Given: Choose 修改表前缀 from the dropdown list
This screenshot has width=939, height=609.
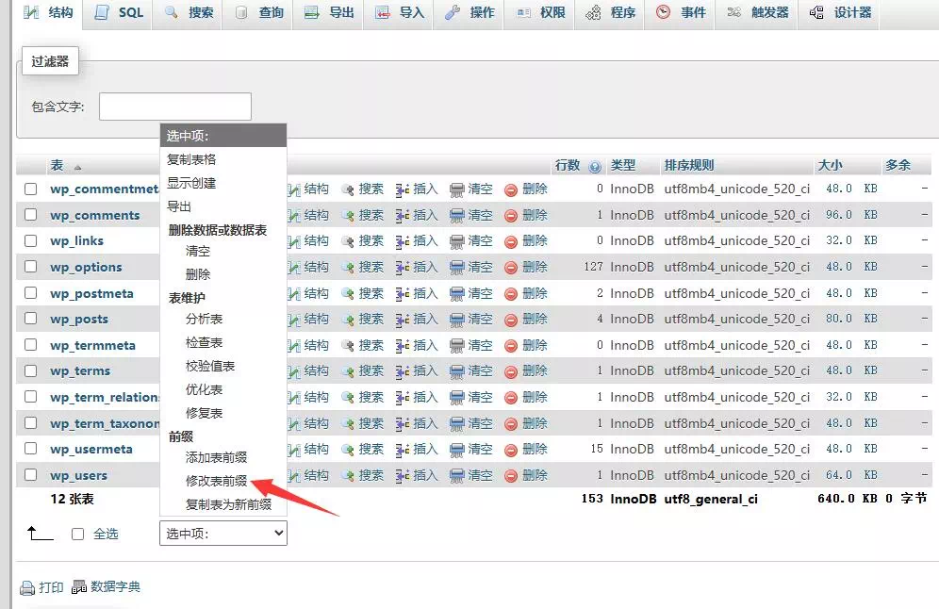Looking at the screenshot, I should point(223,481).
